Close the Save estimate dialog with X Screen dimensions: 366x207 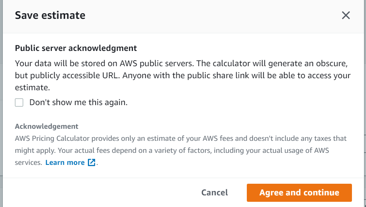click(x=346, y=16)
